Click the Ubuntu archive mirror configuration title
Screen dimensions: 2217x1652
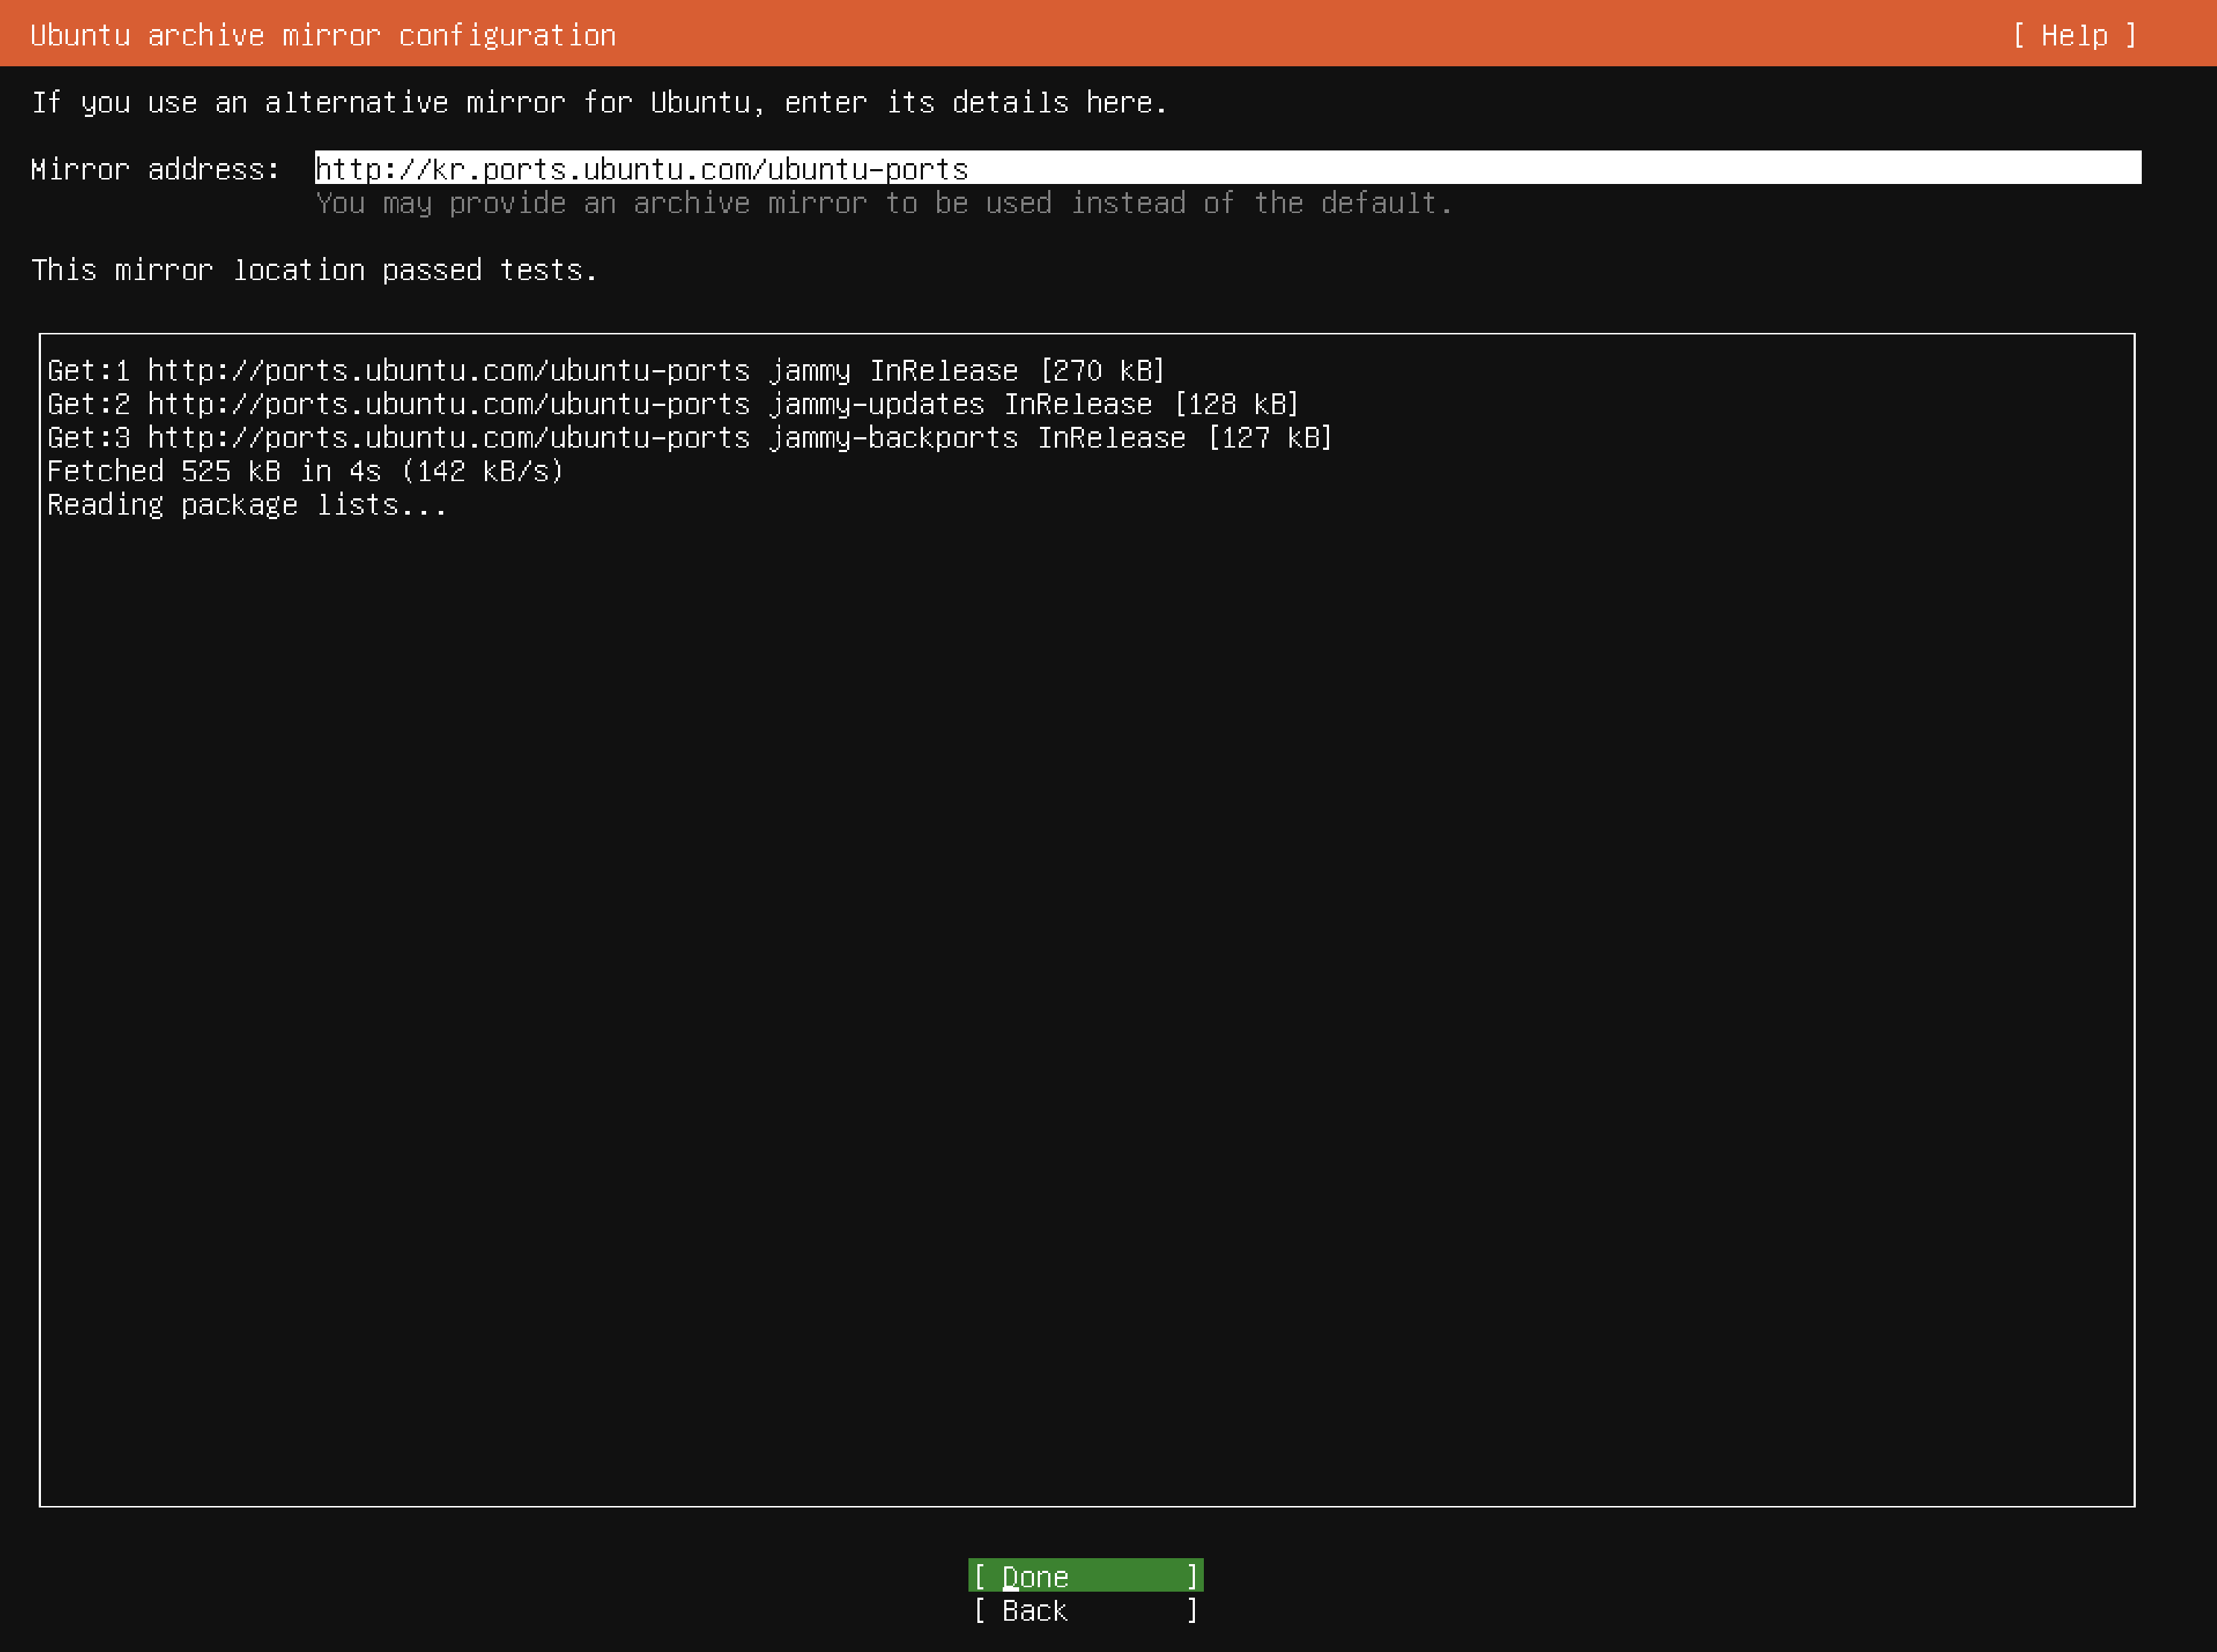click(322, 35)
